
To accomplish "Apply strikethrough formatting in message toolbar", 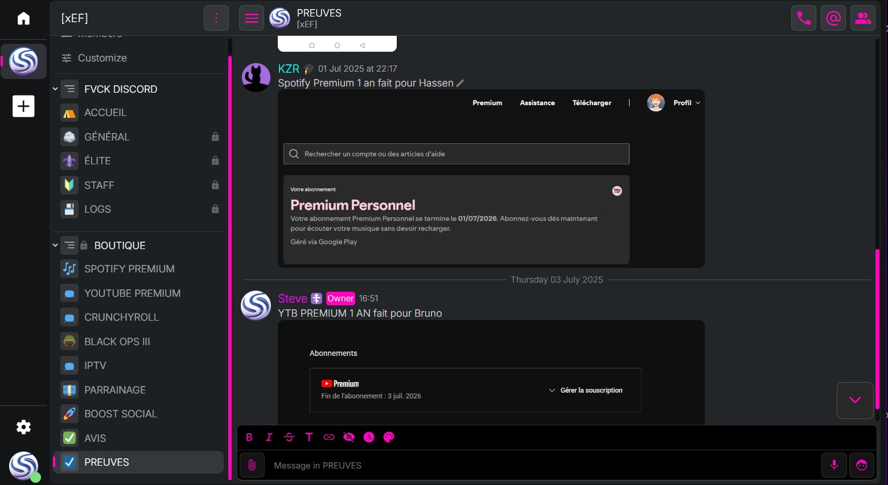I will click(x=289, y=437).
